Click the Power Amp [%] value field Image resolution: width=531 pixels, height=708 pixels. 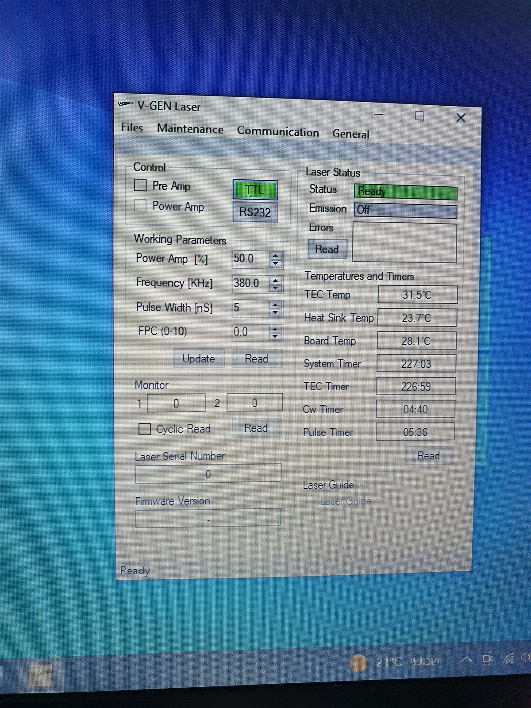coord(250,258)
